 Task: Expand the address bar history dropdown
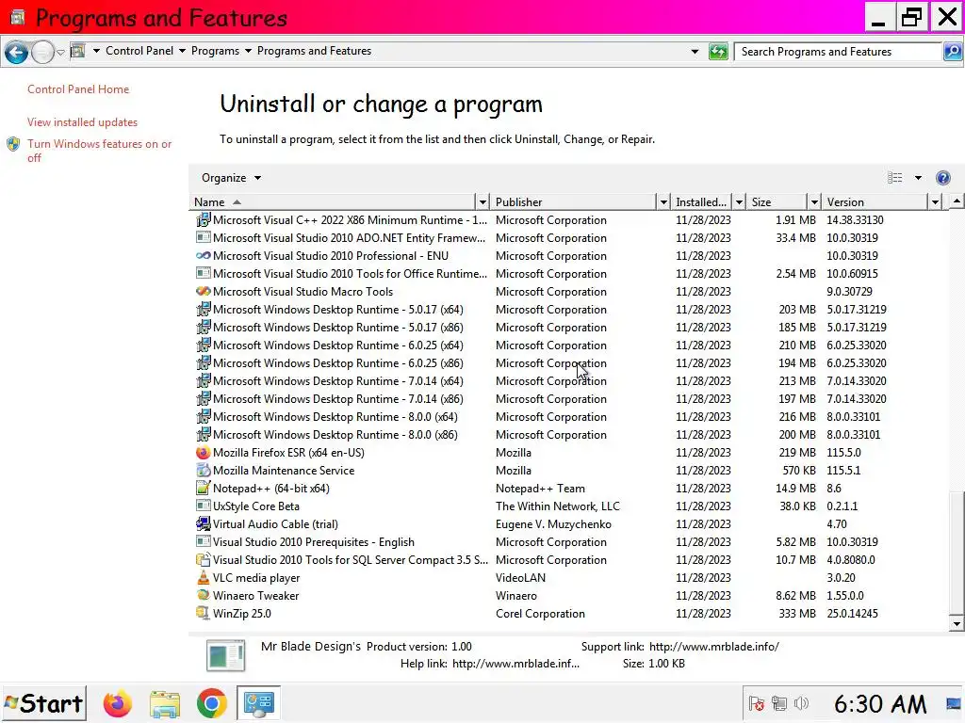[695, 52]
